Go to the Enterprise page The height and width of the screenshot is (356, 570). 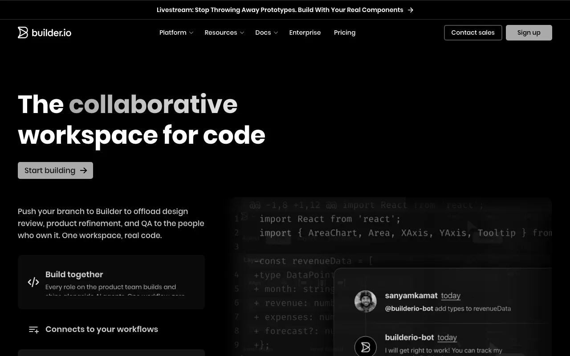tap(305, 32)
